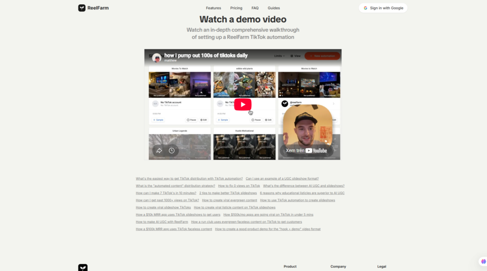This screenshot has width=487, height=271.
Task: Click the 'Xem trên YouTube' button
Action: coord(306,151)
